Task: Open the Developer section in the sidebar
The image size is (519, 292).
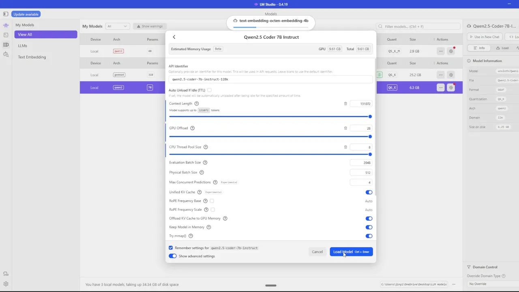Action: point(6,35)
